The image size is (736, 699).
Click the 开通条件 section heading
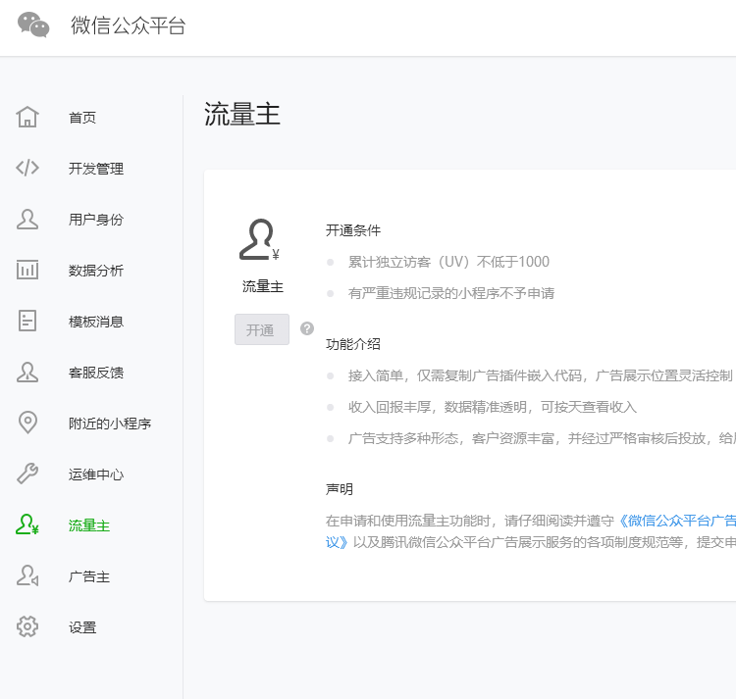click(353, 230)
